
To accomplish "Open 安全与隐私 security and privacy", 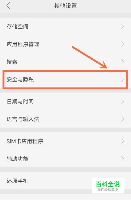I will click(x=65, y=79).
